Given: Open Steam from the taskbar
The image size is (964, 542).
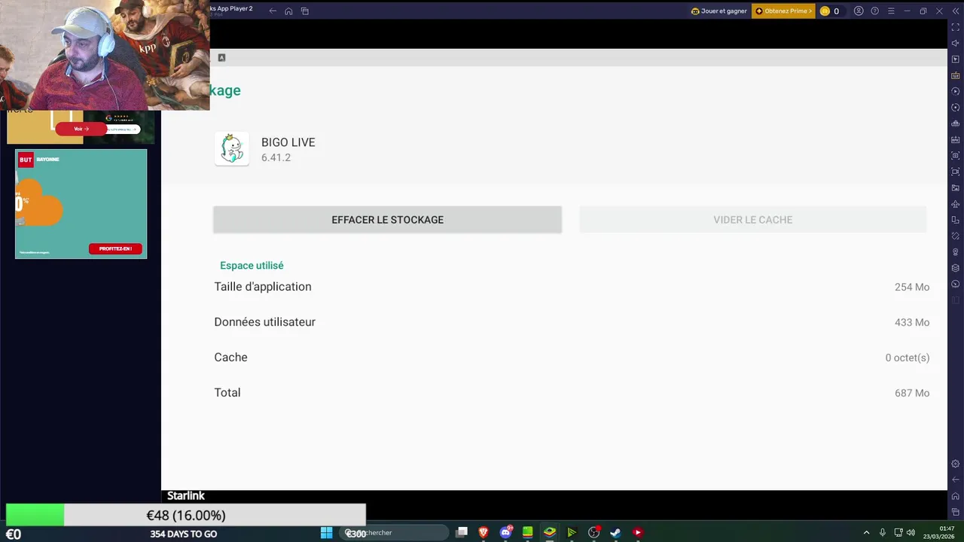Looking at the screenshot, I should [x=615, y=532].
